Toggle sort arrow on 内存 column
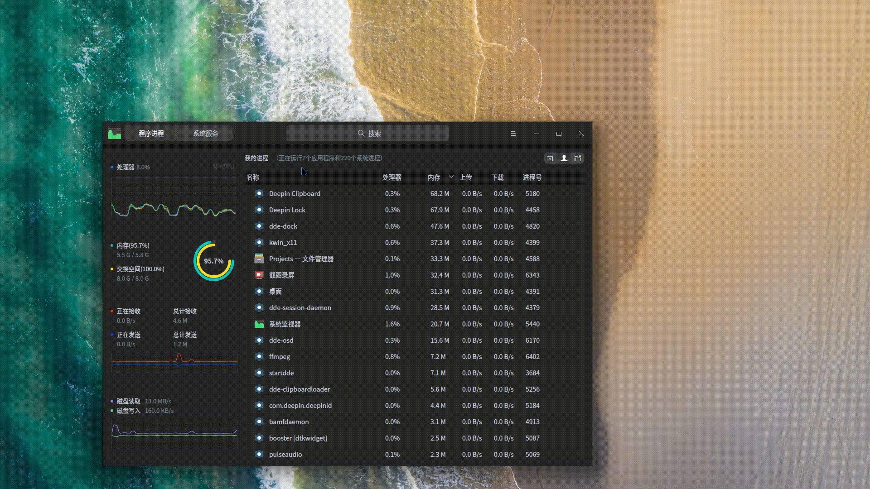870x489 pixels. click(x=451, y=177)
